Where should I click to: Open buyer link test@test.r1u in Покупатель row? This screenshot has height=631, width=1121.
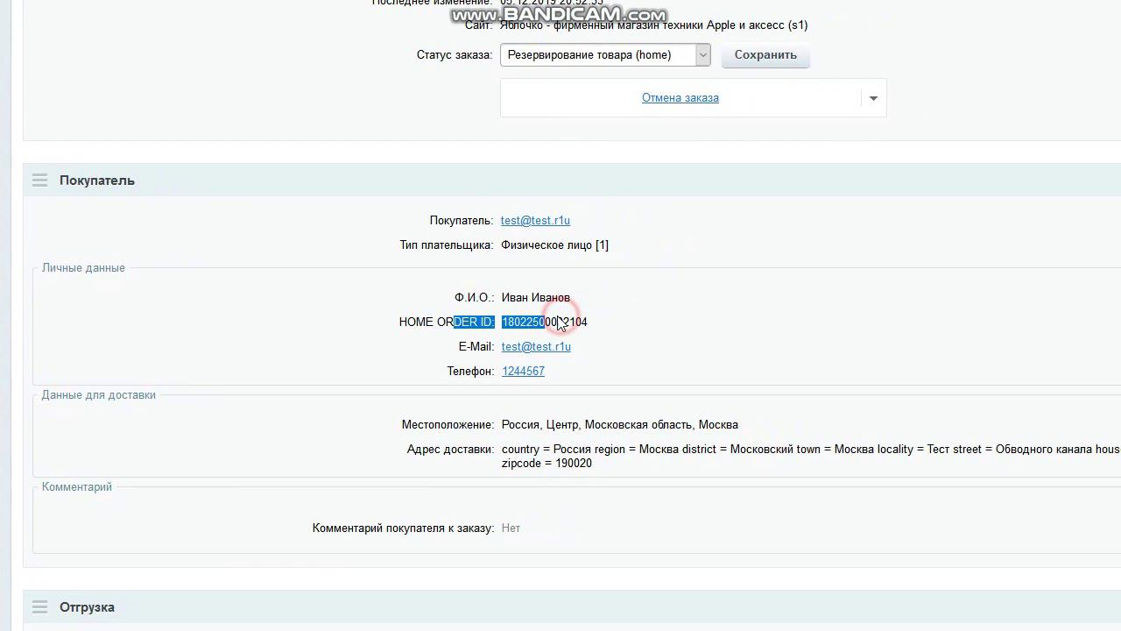point(535,220)
